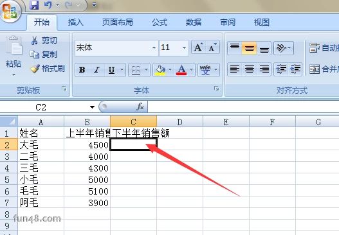Align text left
Image resolution: width=339 pixels, height=235 pixels.
point(235,69)
